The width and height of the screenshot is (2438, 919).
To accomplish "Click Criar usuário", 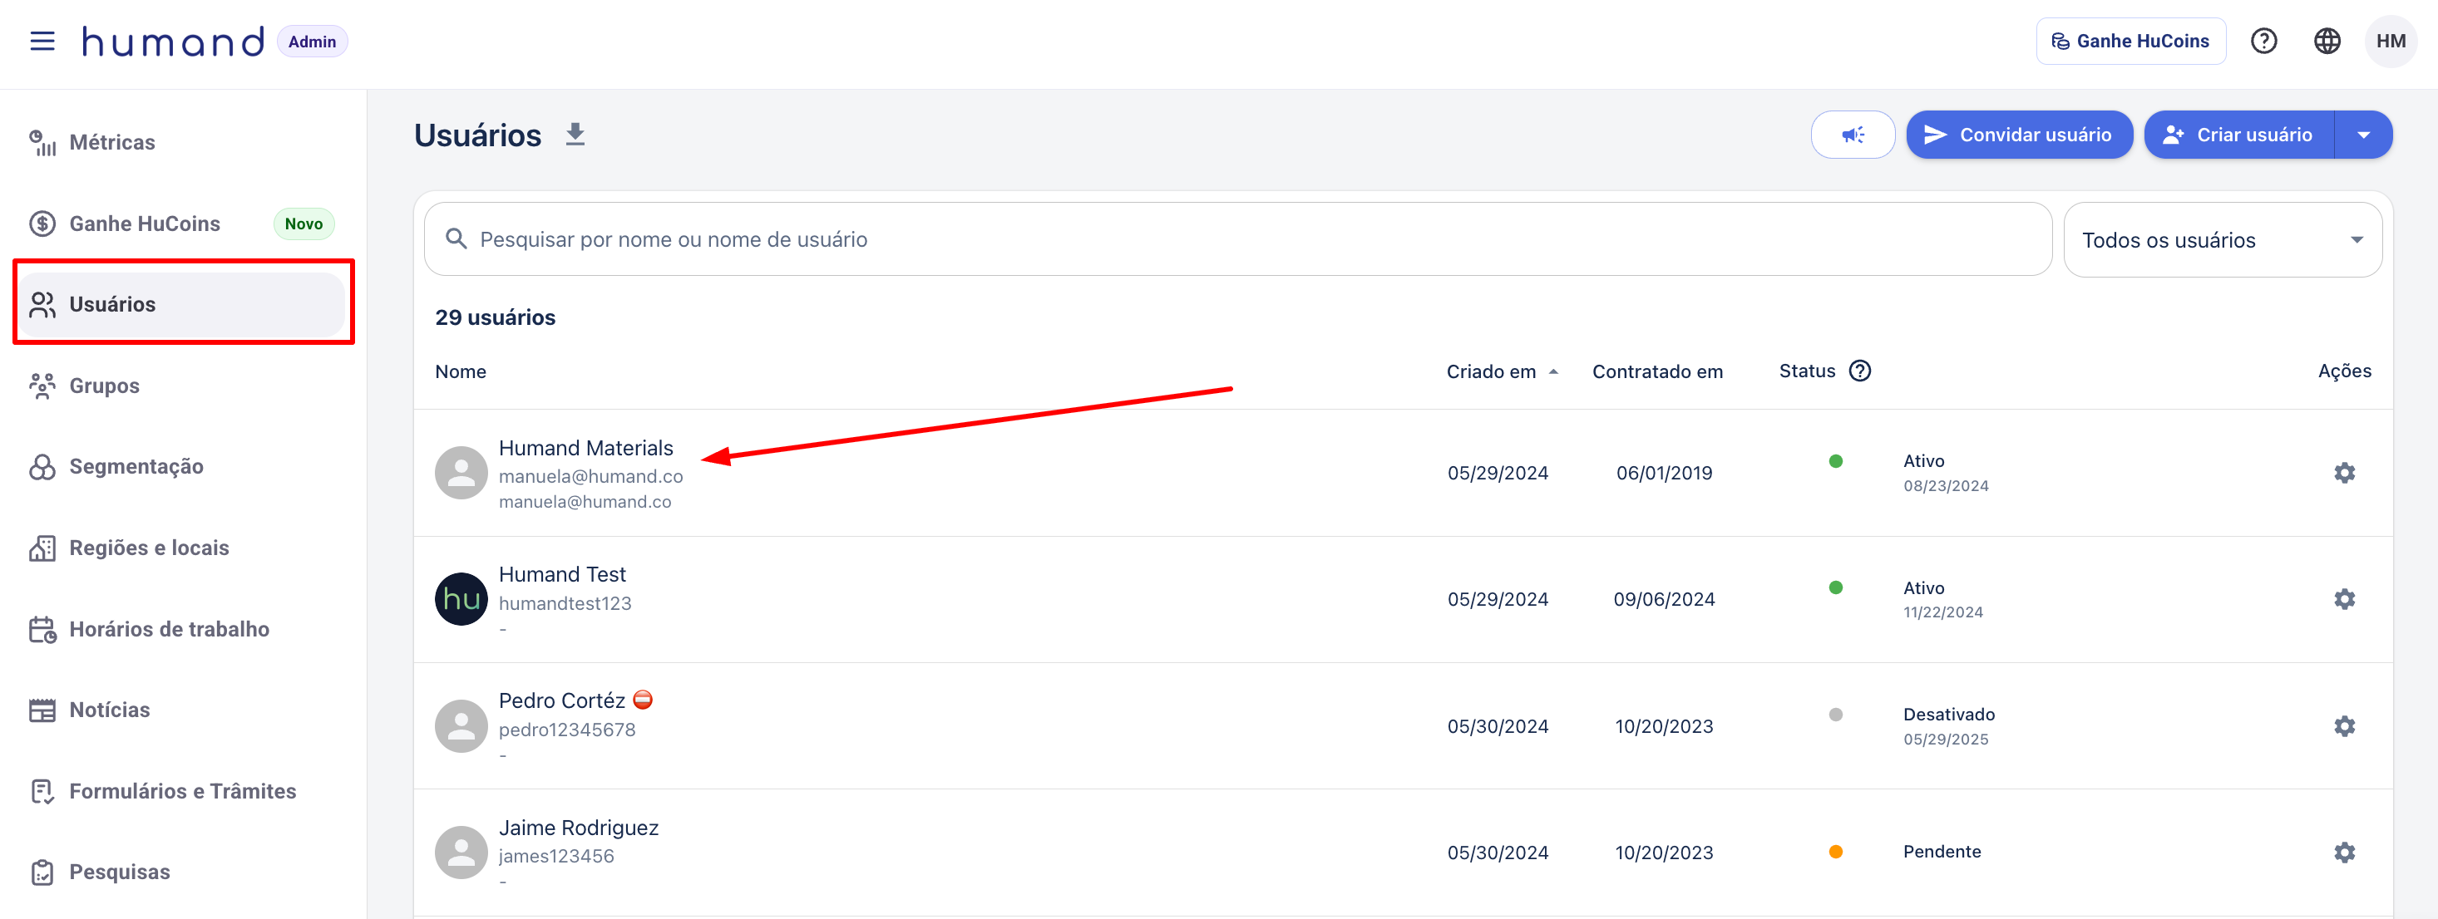I will click(2238, 135).
